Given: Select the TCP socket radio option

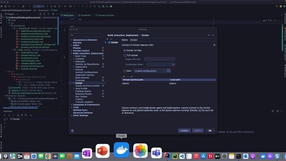Looking at the screenshot, I should click(x=125, y=55).
